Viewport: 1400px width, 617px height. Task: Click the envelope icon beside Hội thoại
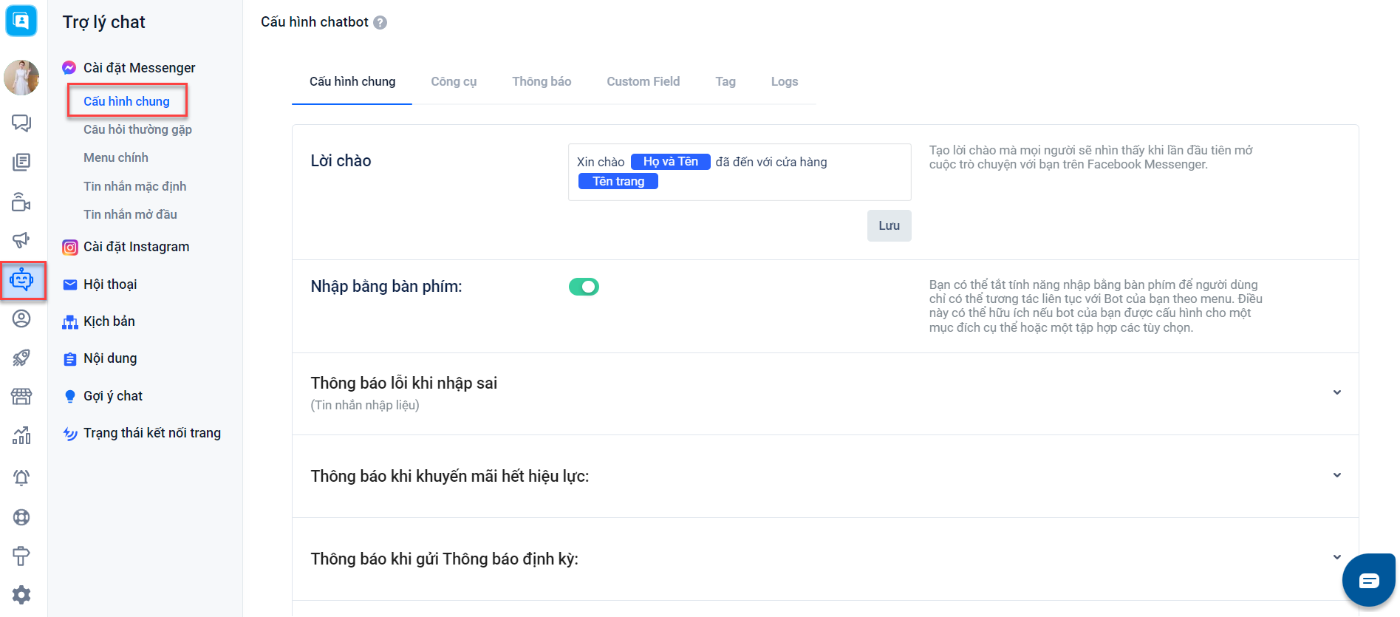tap(70, 285)
